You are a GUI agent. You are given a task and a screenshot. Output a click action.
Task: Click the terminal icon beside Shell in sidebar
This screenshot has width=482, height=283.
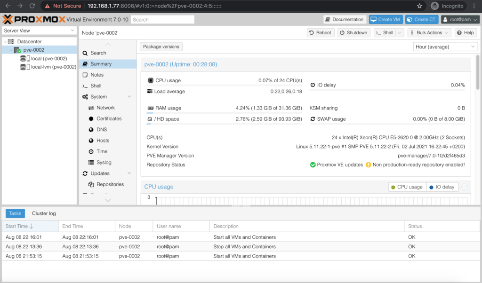click(x=85, y=86)
